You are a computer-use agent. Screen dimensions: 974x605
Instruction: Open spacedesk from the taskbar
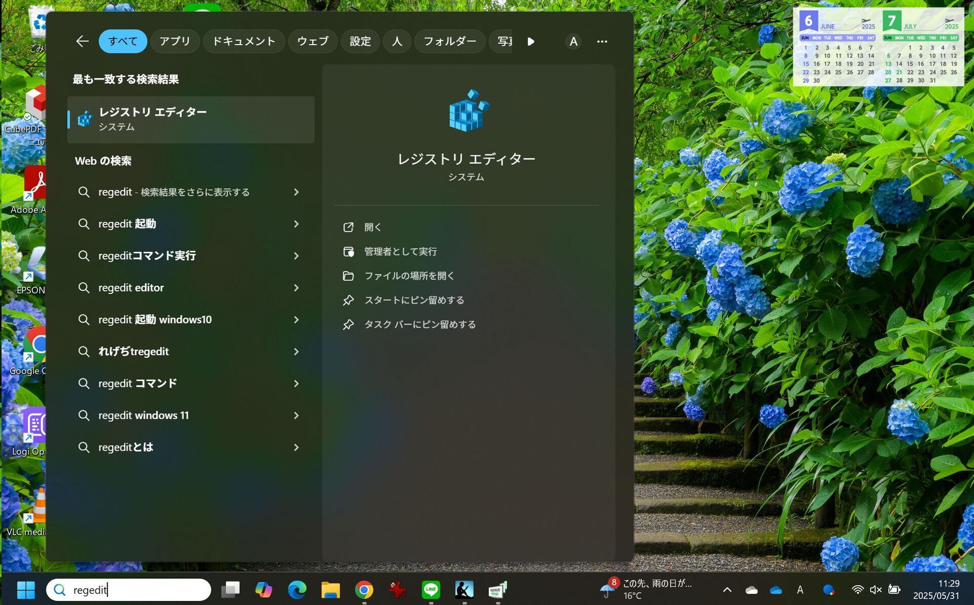click(x=498, y=590)
